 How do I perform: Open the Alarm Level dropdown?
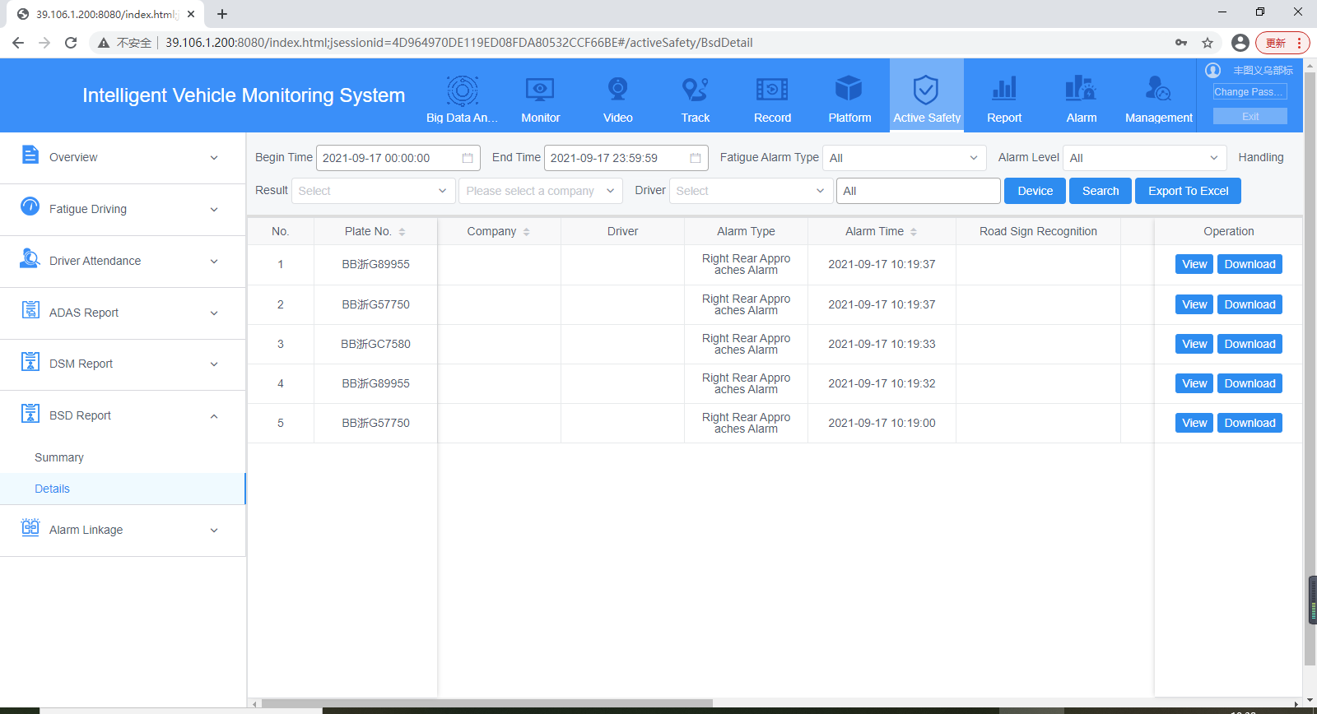[1145, 158]
